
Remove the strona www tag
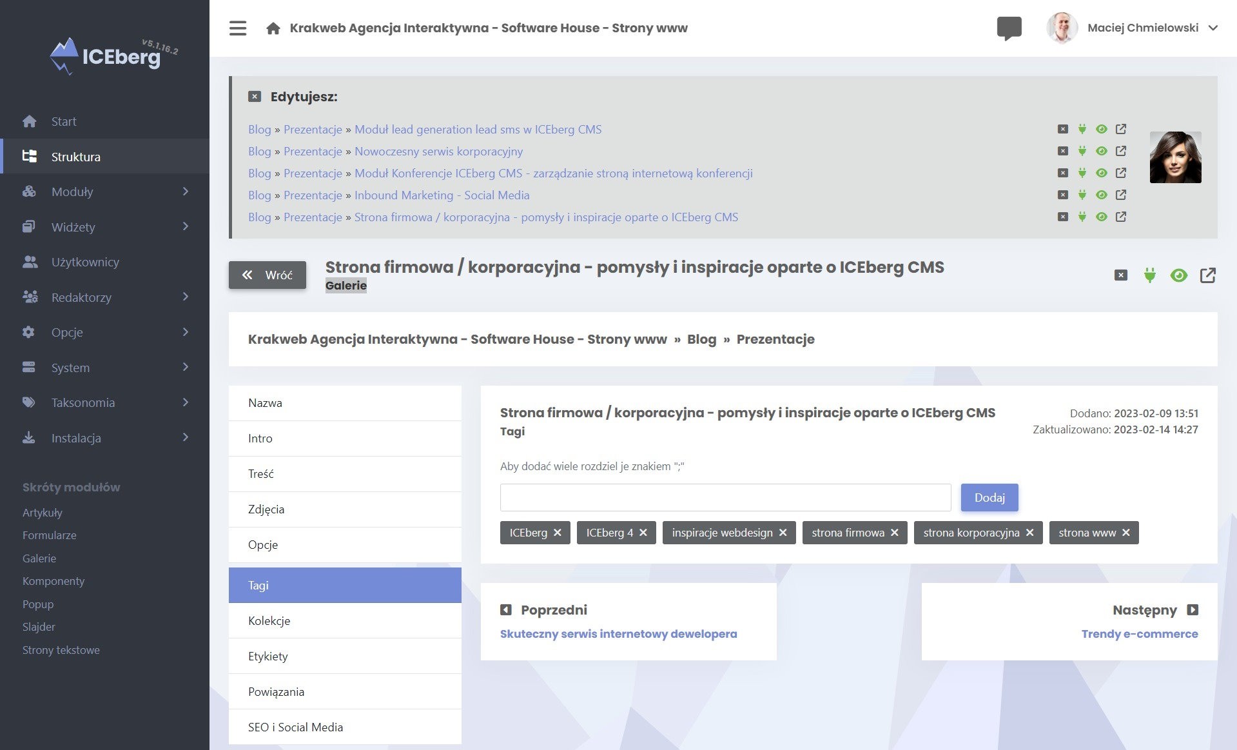pos(1125,533)
